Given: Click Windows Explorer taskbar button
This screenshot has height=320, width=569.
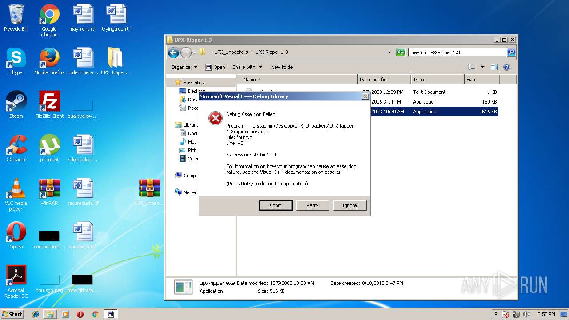Looking at the screenshot, I should [x=50, y=314].
